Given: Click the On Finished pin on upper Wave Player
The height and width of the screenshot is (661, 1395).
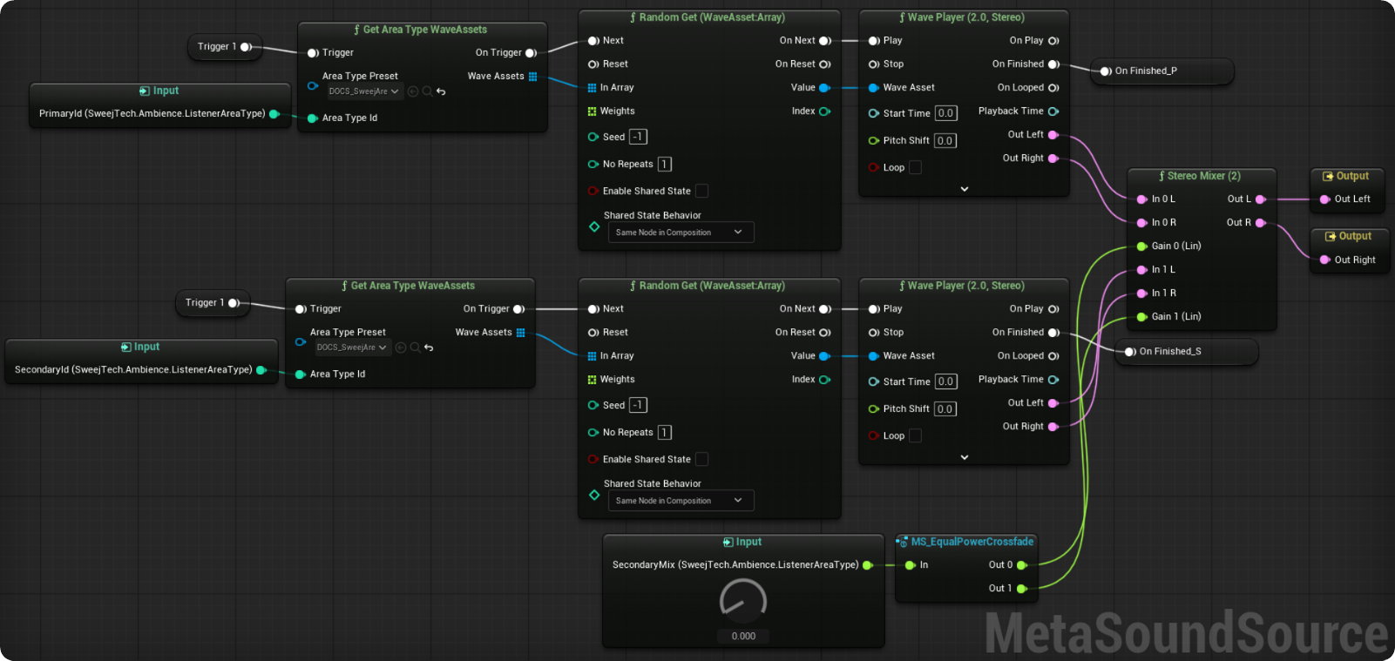Looking at the screenshot, I should 1053,64.
